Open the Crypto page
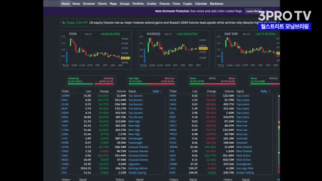The image size is (322, 181). click(188, 4)
